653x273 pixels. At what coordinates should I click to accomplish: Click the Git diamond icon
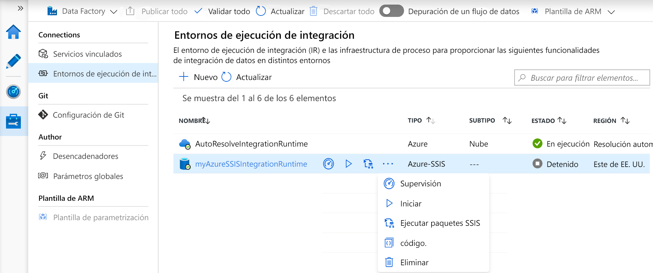click(x=43, y=114)
